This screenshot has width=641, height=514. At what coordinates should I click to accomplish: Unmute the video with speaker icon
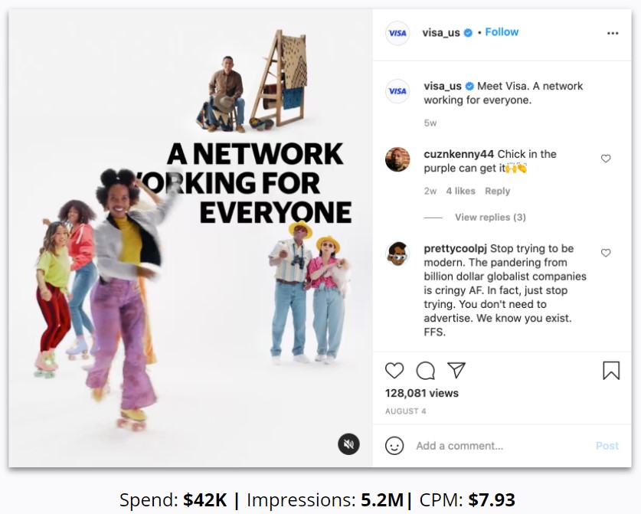pos(348,444)
